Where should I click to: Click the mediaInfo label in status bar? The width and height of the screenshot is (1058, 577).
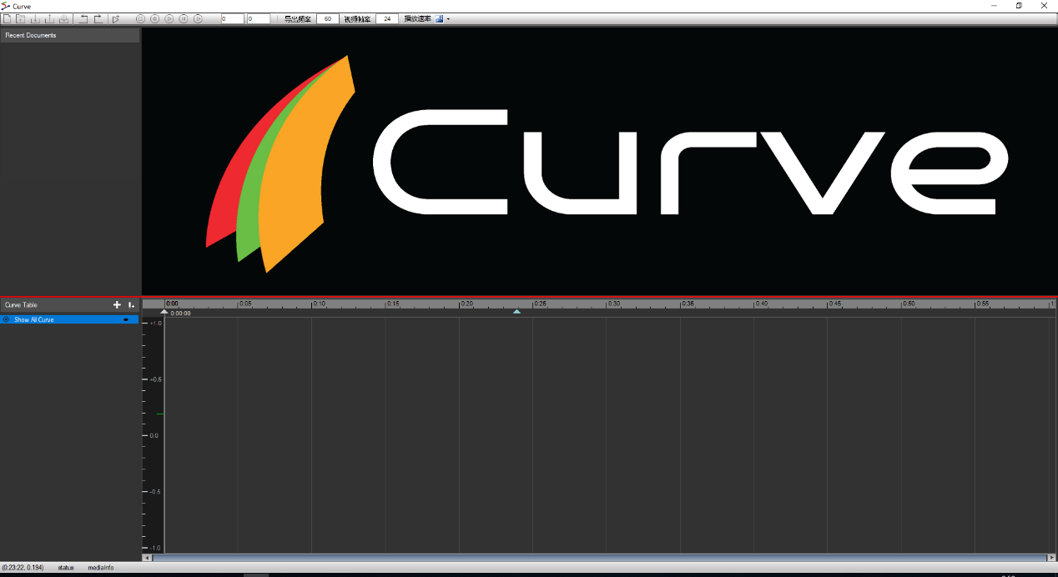101,568
